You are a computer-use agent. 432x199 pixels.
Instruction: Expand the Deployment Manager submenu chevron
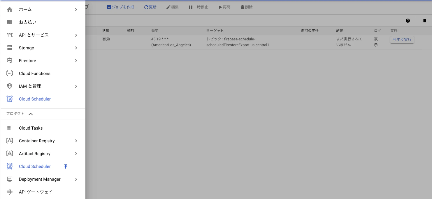coord(76,179)
